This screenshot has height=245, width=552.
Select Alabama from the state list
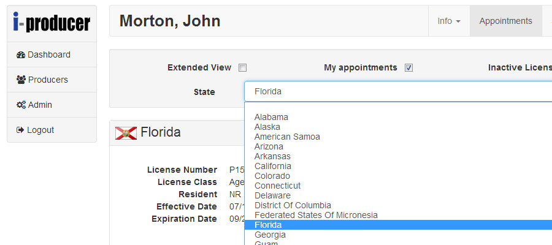pyautogui.click(x=271, y=117)
